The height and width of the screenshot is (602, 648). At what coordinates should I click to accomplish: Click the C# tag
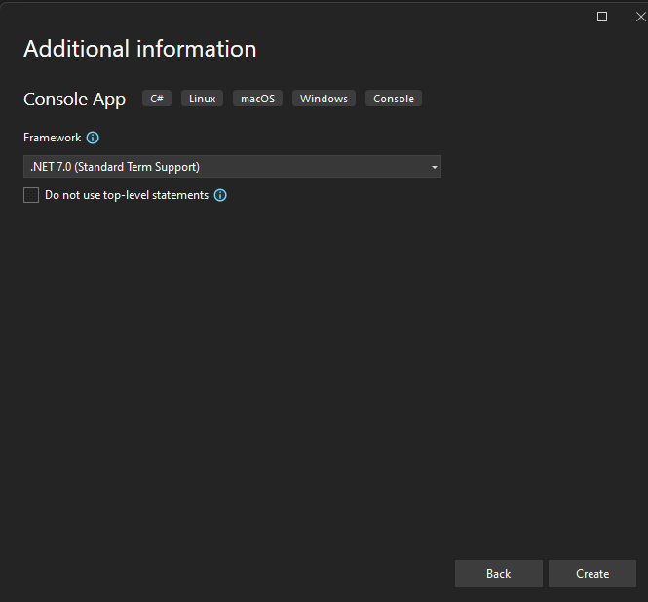tap(157, 99)
